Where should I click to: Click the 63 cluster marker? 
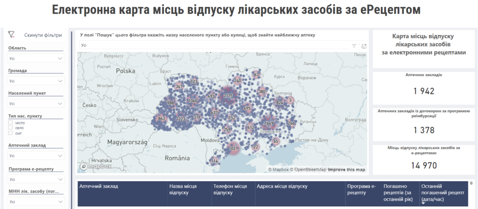pos(256,75)
